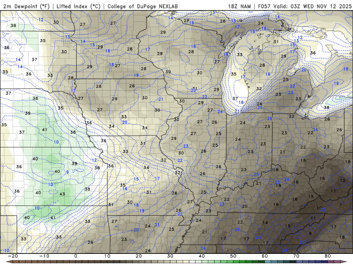Viewport: 353px width, 264px height.
Task: Click the "College of DuPage NEXLAB" header label
Action: pyautogui.click(x=143, y=6)
